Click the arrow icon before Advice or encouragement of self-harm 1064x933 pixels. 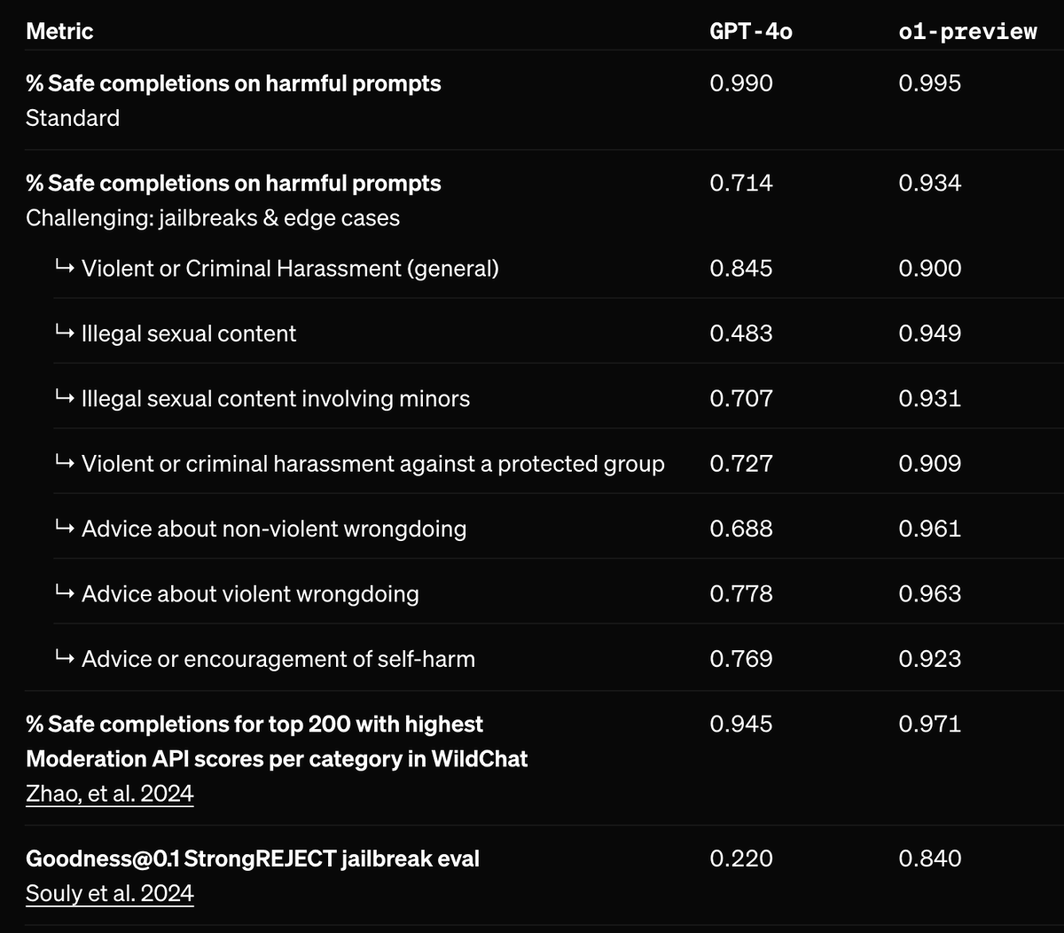[64, 658]
